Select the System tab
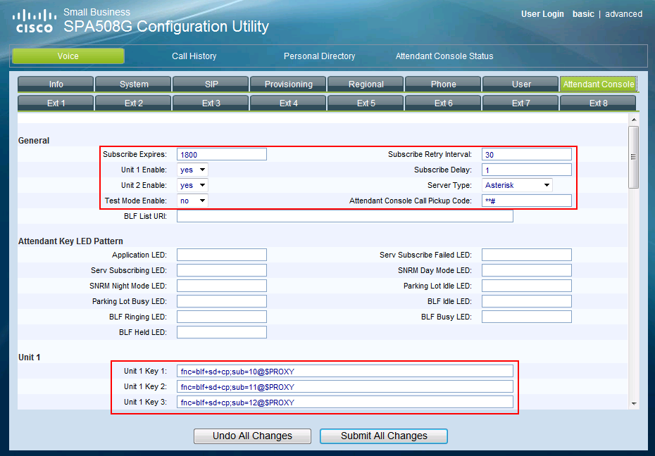This screenshot has width=655, height=456. [x=134, y=84]
